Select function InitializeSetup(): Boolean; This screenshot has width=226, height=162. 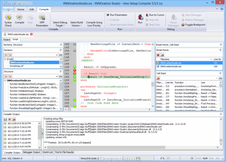tap(27, 91)
